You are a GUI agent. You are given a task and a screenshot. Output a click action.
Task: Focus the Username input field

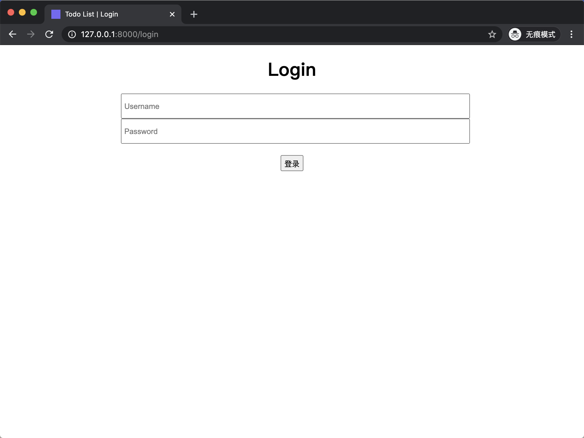[x=295, y=106]
